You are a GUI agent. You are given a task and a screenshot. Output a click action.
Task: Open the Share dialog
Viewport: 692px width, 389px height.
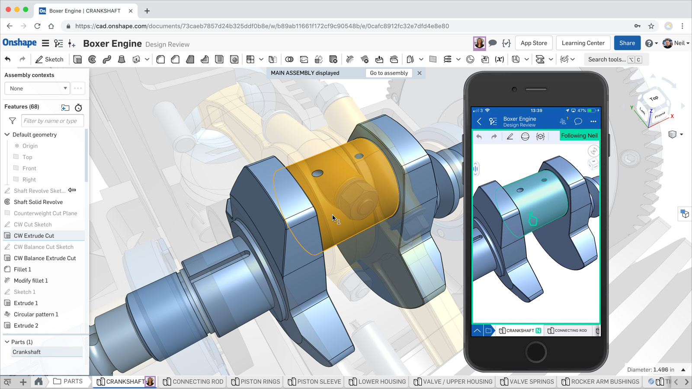click(627, 43)
